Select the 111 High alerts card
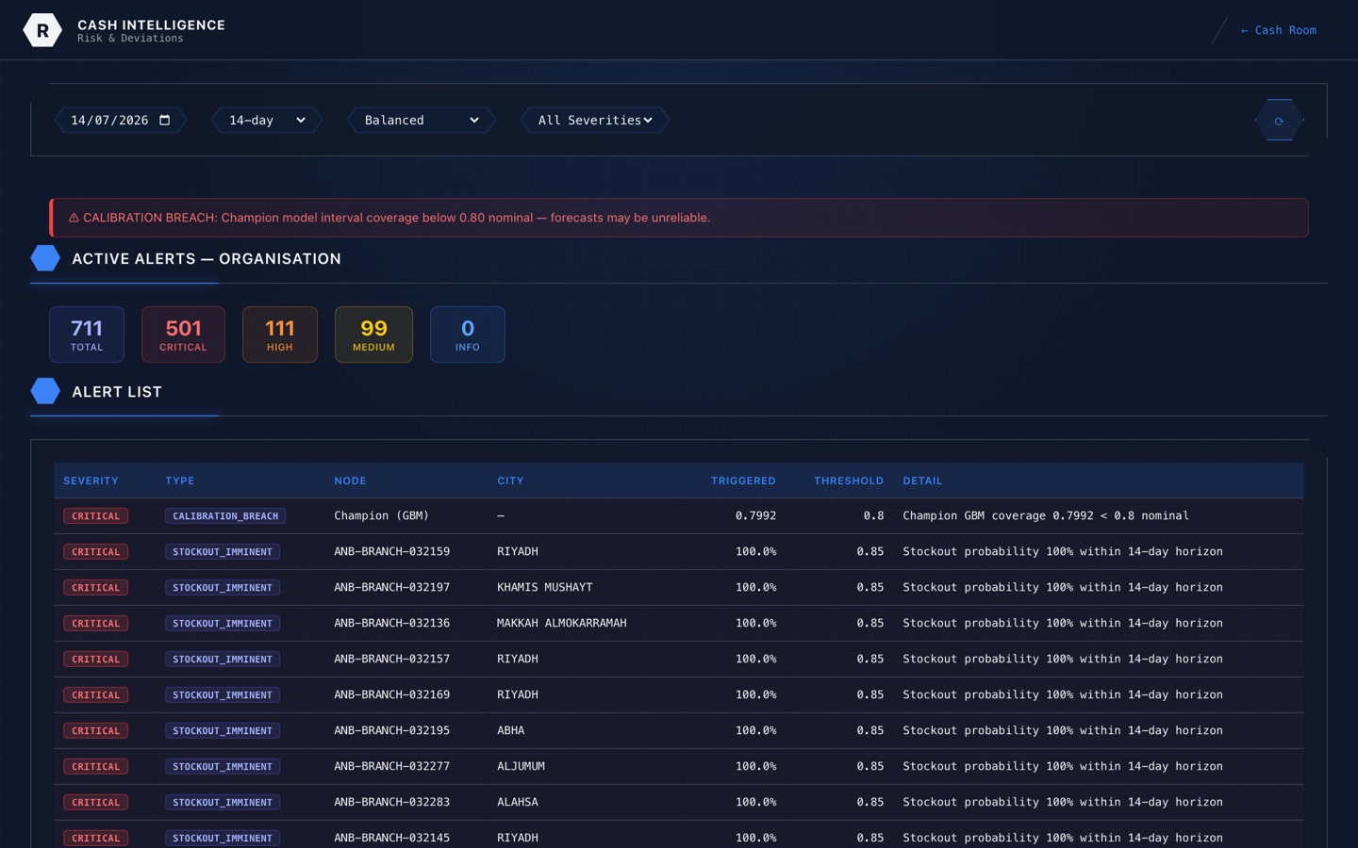 [280, 334]
